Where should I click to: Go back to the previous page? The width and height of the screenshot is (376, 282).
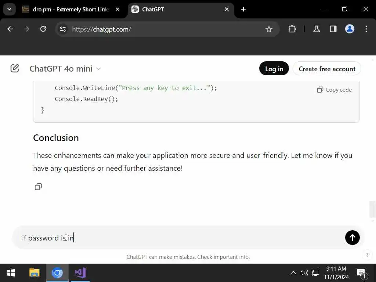pos(10,29)
